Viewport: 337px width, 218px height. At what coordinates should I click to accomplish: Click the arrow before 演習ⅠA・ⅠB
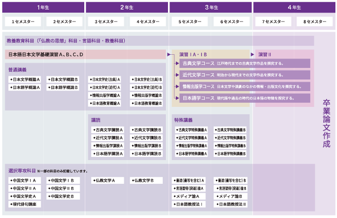(x=170, y=54)
